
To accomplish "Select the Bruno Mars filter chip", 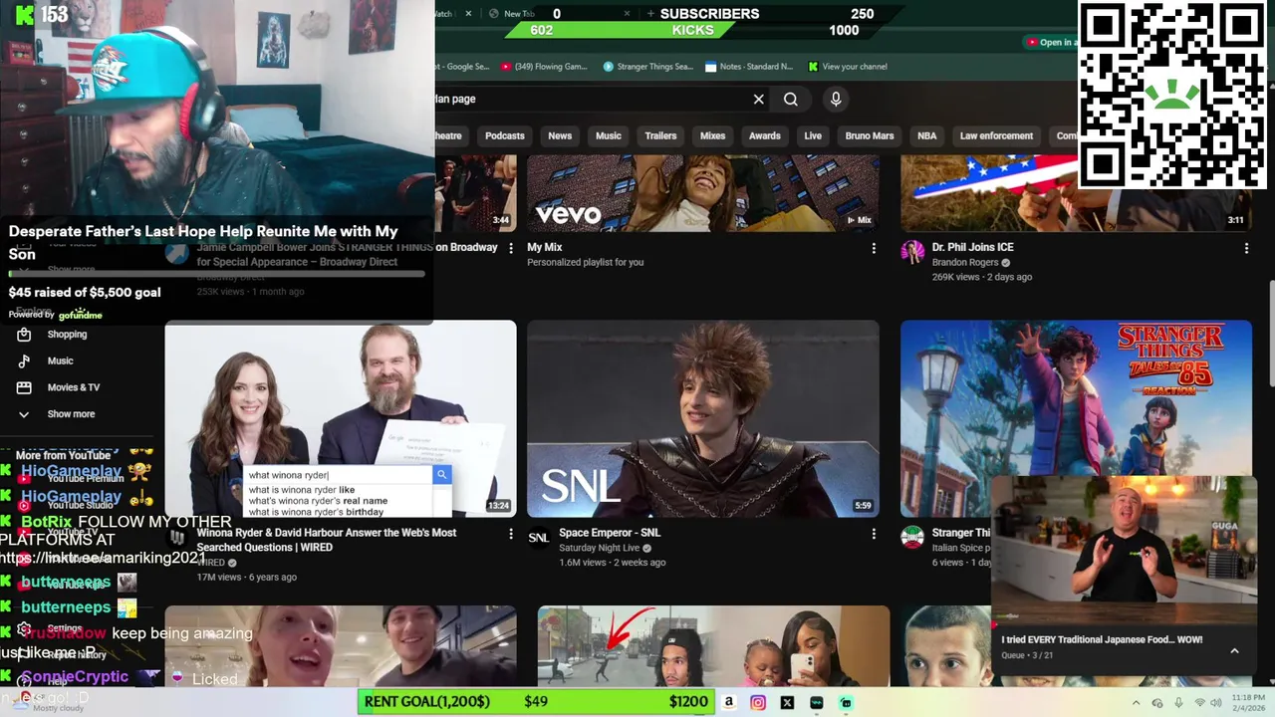I will pyautogui.click(x=870, y=135).
